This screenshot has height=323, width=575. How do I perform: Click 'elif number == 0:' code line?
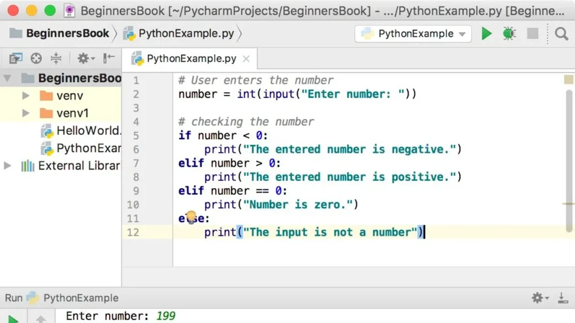tap(233, 191)
